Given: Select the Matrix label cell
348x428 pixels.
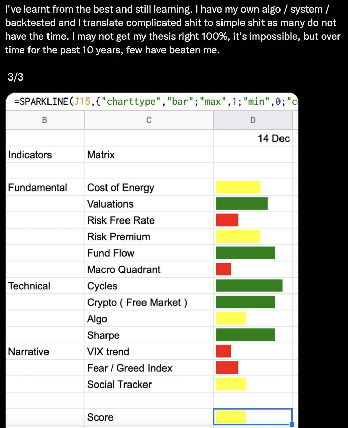Looking at the screenshot, I should pos(149,155).
